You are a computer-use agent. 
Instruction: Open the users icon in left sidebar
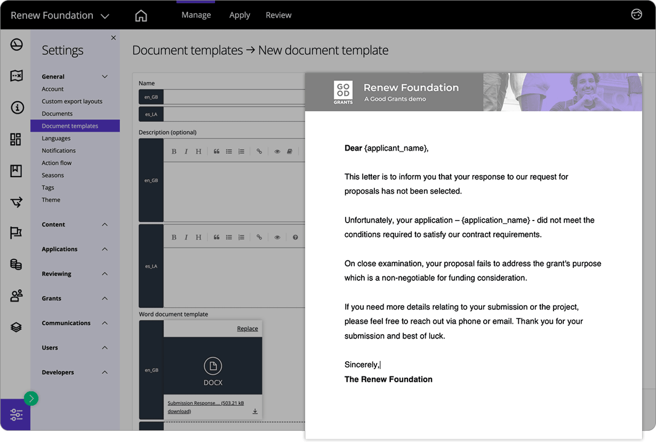[16, 296]
